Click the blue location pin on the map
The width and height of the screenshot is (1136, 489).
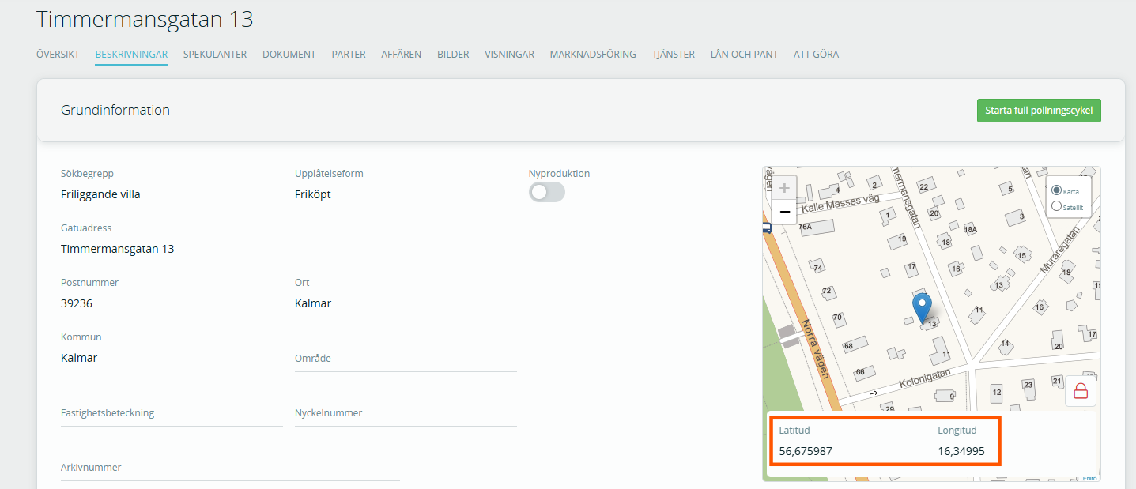pos(922,307)
